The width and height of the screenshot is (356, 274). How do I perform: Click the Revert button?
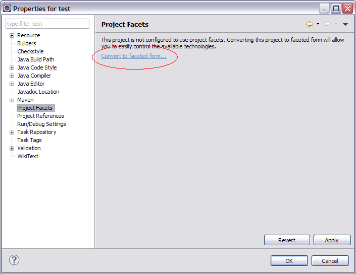pyautogui.click(x=287, y=240)
